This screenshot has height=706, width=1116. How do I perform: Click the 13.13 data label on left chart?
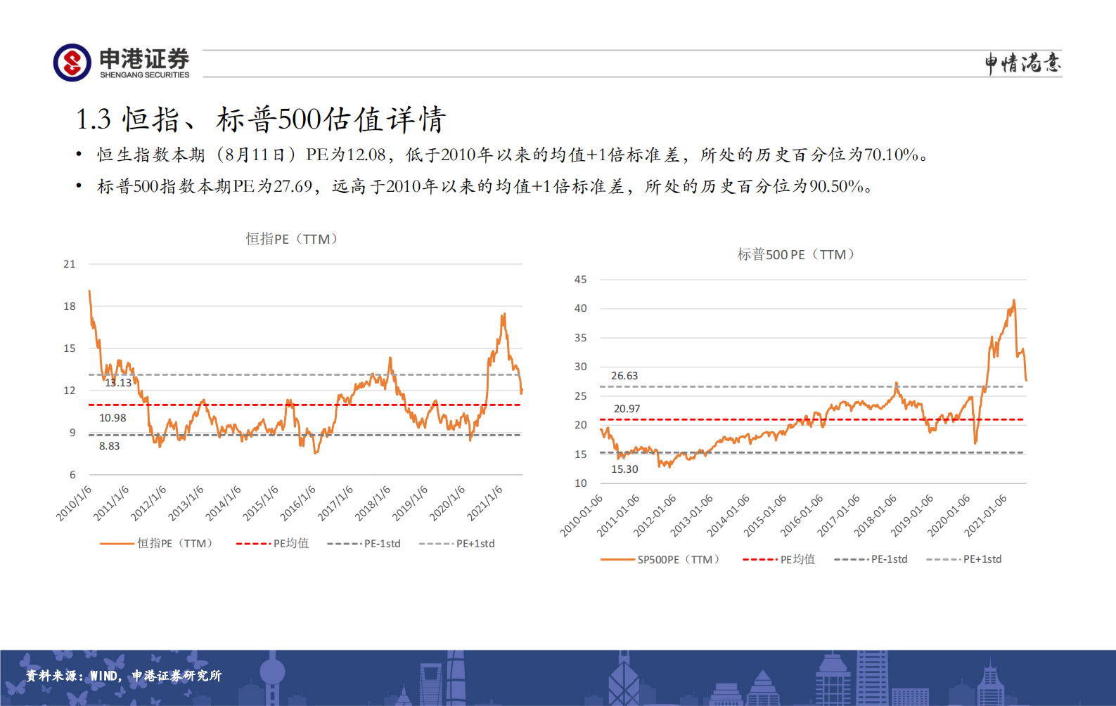pyautogui.click(x=118, y=383)
